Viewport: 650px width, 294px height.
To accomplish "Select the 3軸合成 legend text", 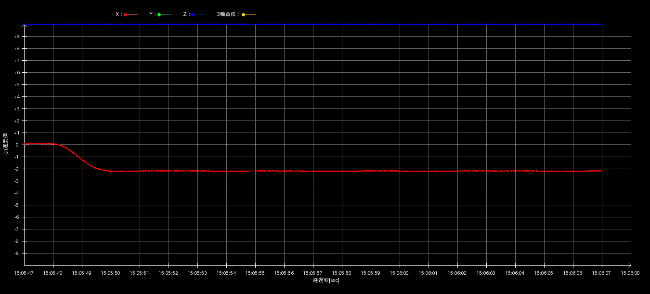I will tap(228, 14).
